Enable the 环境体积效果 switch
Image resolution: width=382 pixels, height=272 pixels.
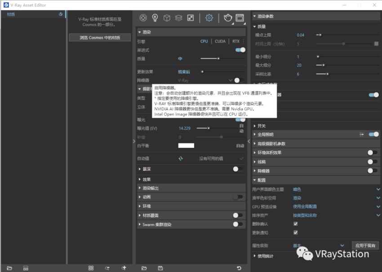(373, 152)
